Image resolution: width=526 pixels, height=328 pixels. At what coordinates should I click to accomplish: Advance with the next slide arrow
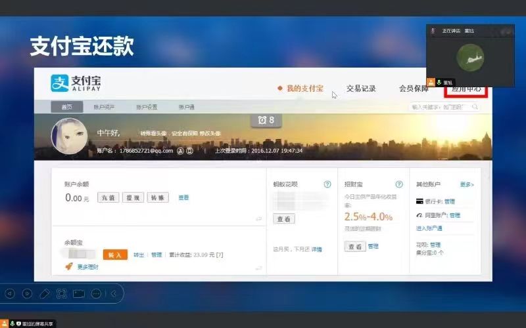pyautogui.click(x=27, y=294)
